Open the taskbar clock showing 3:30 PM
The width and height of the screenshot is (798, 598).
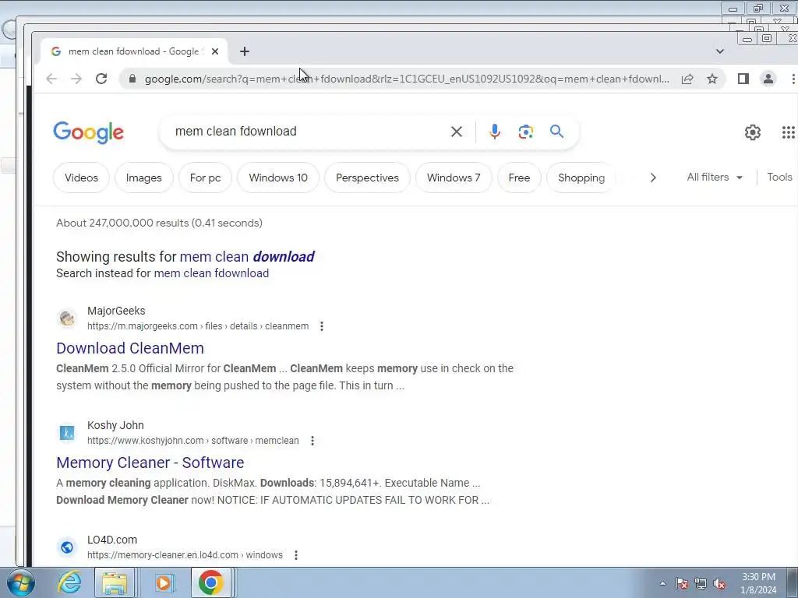[x=758, y=583]
